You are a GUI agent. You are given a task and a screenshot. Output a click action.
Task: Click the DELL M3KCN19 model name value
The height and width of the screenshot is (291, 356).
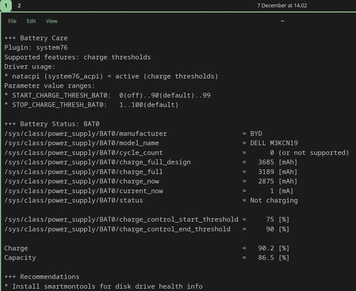click(274, 143)
